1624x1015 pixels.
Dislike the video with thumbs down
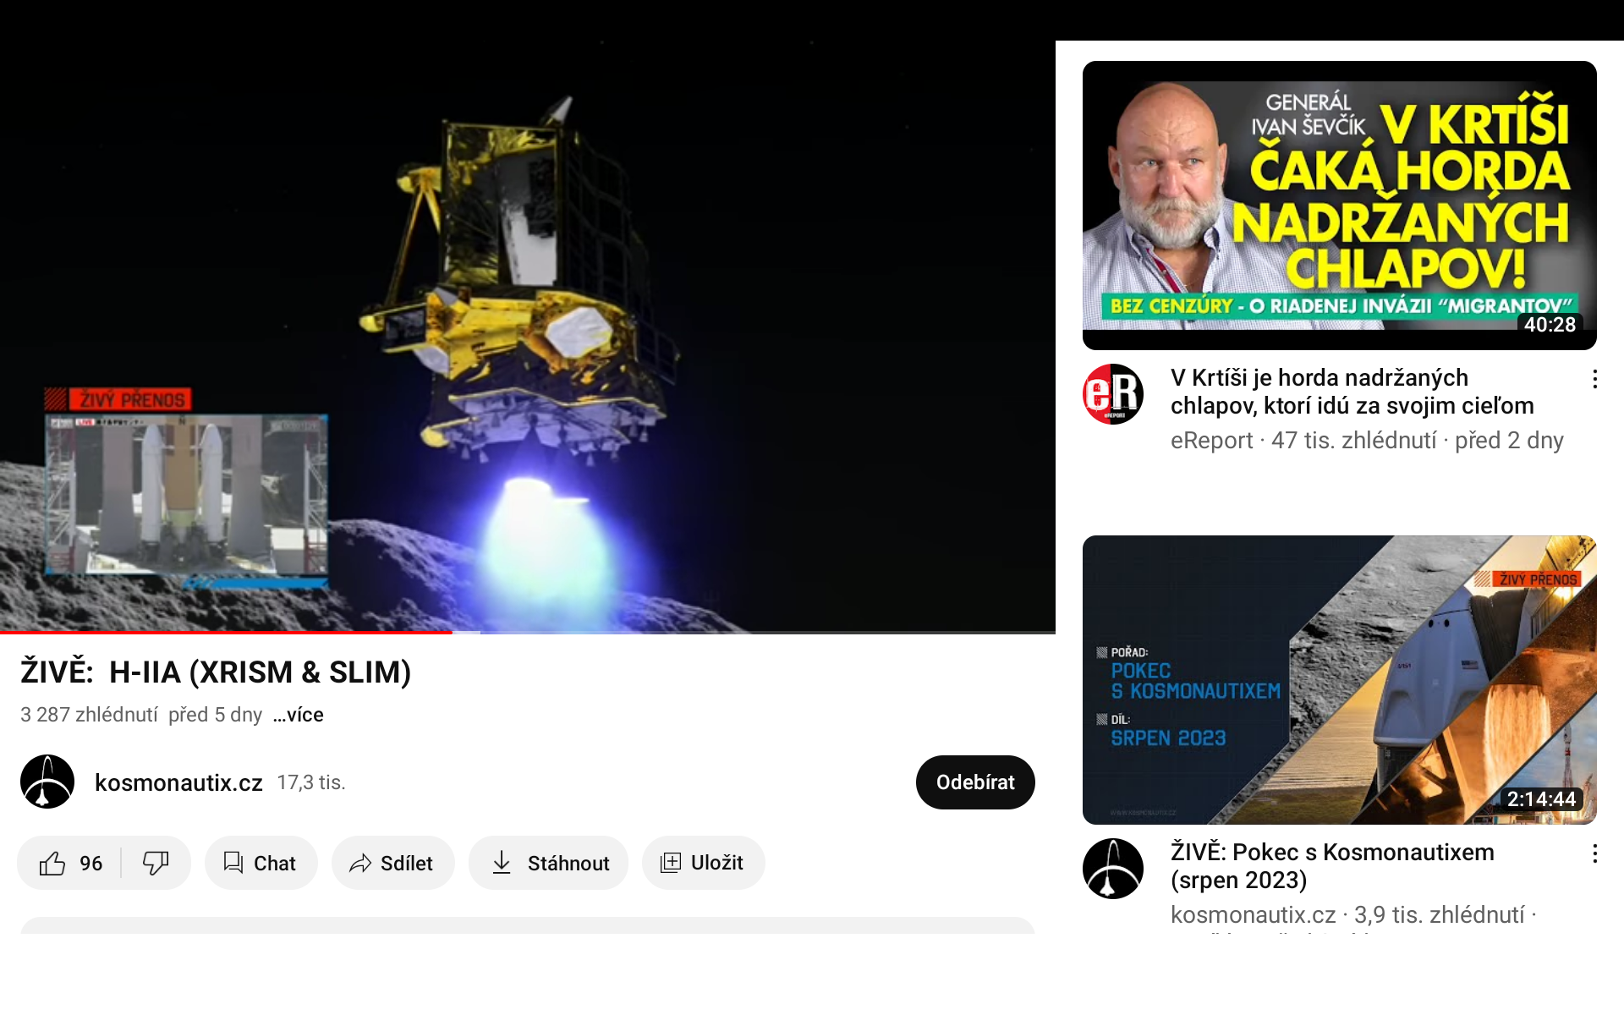pyautogui.click(x=156, y=863)
